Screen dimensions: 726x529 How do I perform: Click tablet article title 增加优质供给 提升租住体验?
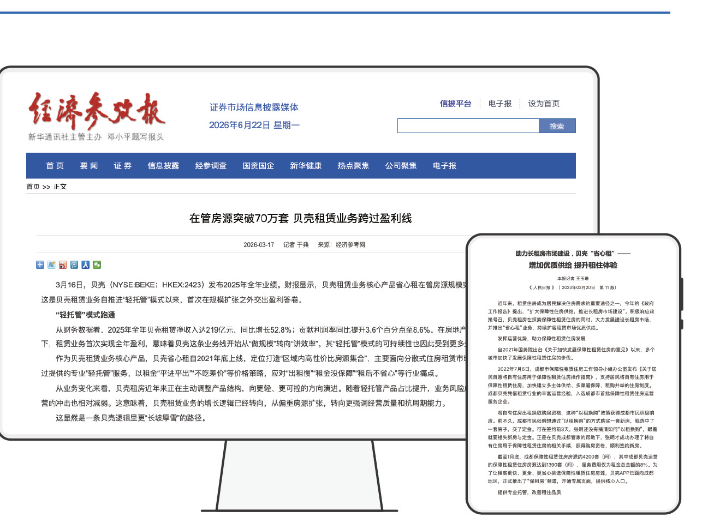573,265
